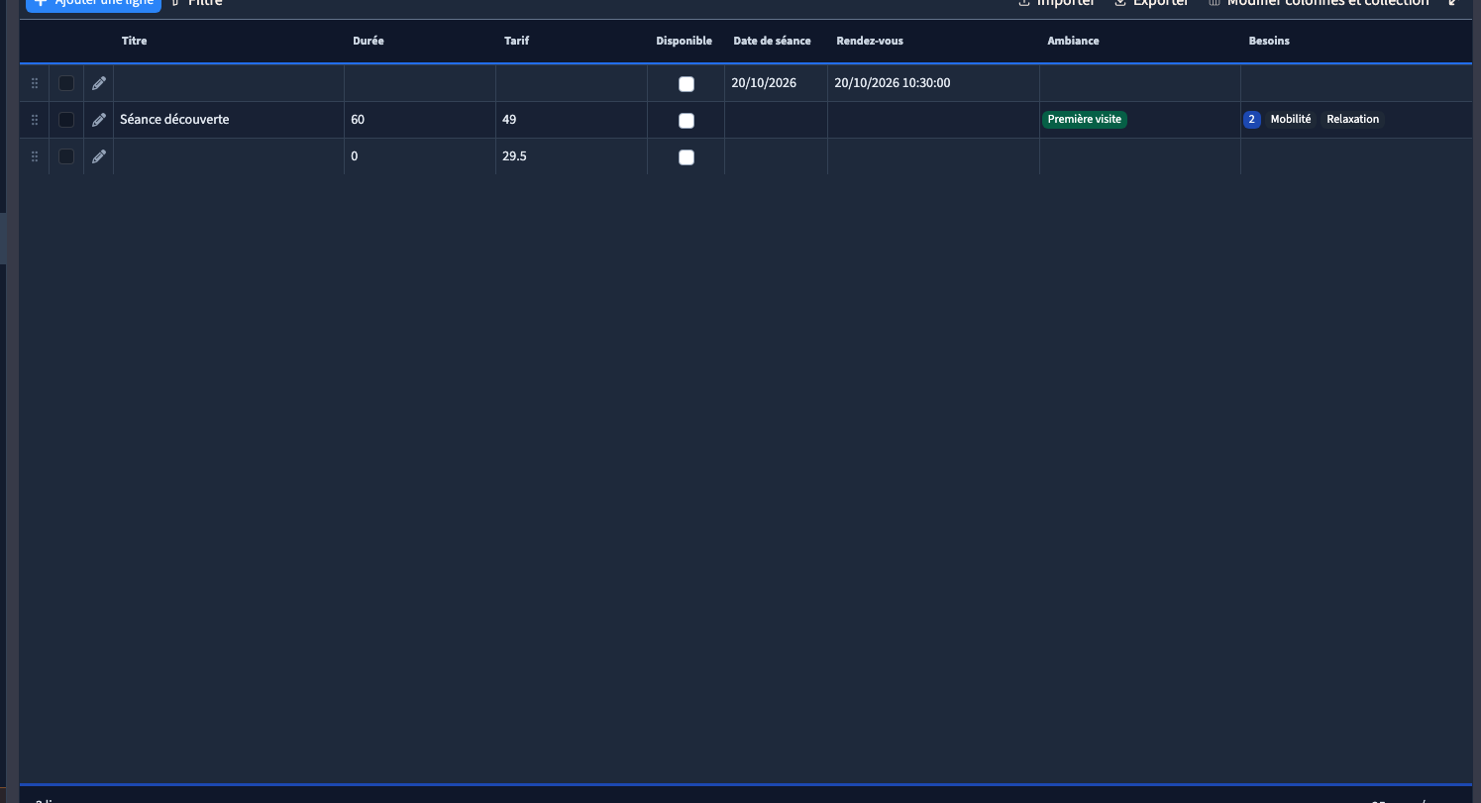Screen dimensions: 1481x803
Task: Click the Disponible column header
Action: [685, 41]
